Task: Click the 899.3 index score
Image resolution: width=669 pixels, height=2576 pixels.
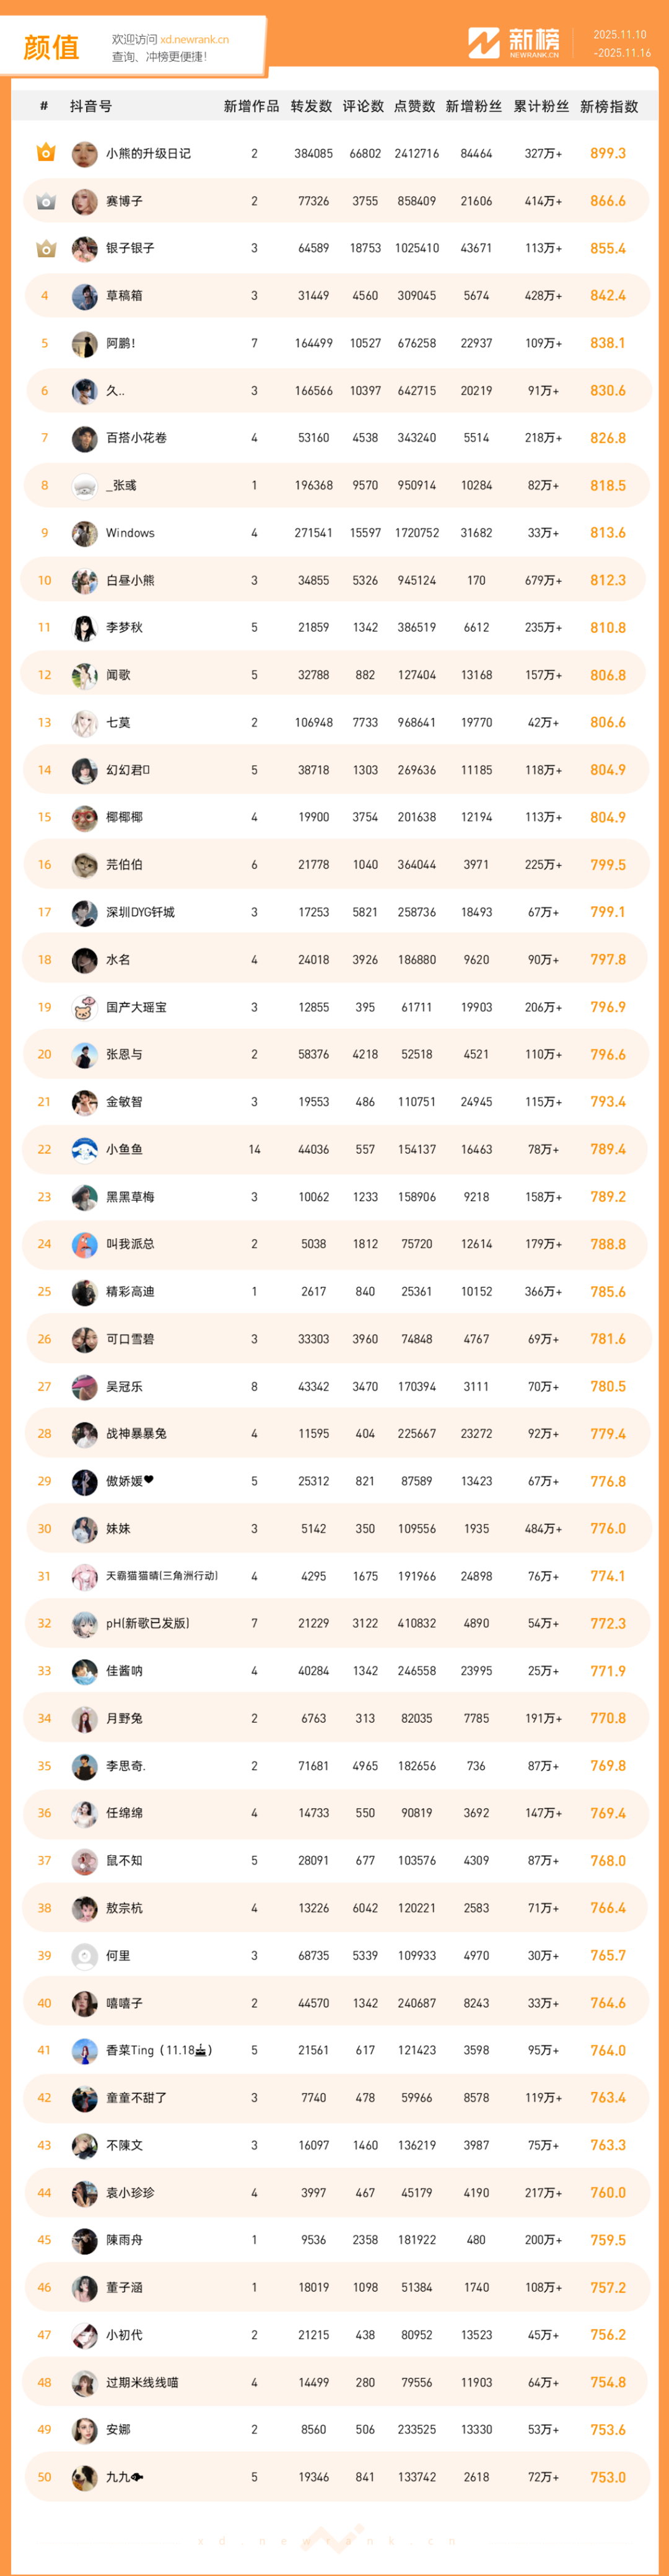Action: tap(608, 153)
